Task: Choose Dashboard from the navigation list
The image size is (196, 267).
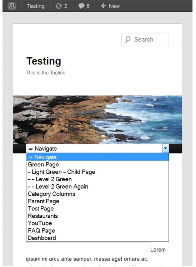Action: [97, 238]
